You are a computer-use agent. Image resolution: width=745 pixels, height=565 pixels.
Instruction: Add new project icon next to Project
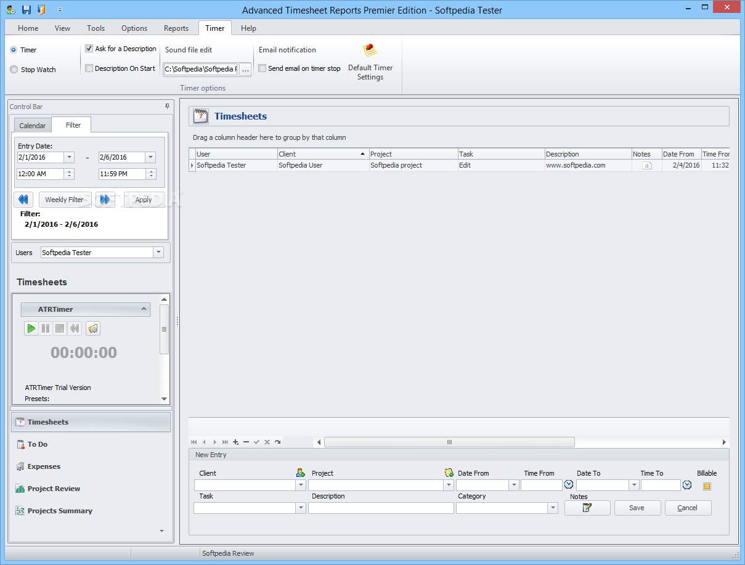(x=449, y=473)
